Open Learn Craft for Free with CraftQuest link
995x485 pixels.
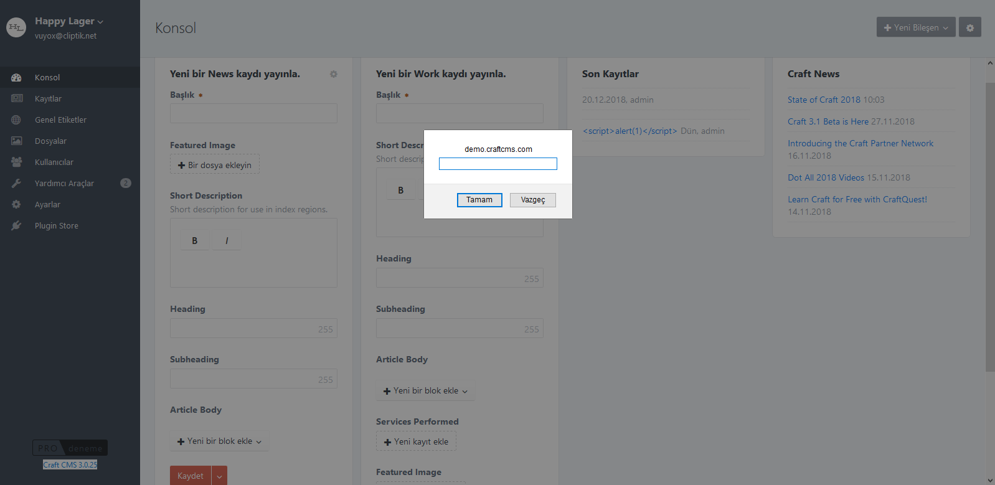click(x=857, y=199)
